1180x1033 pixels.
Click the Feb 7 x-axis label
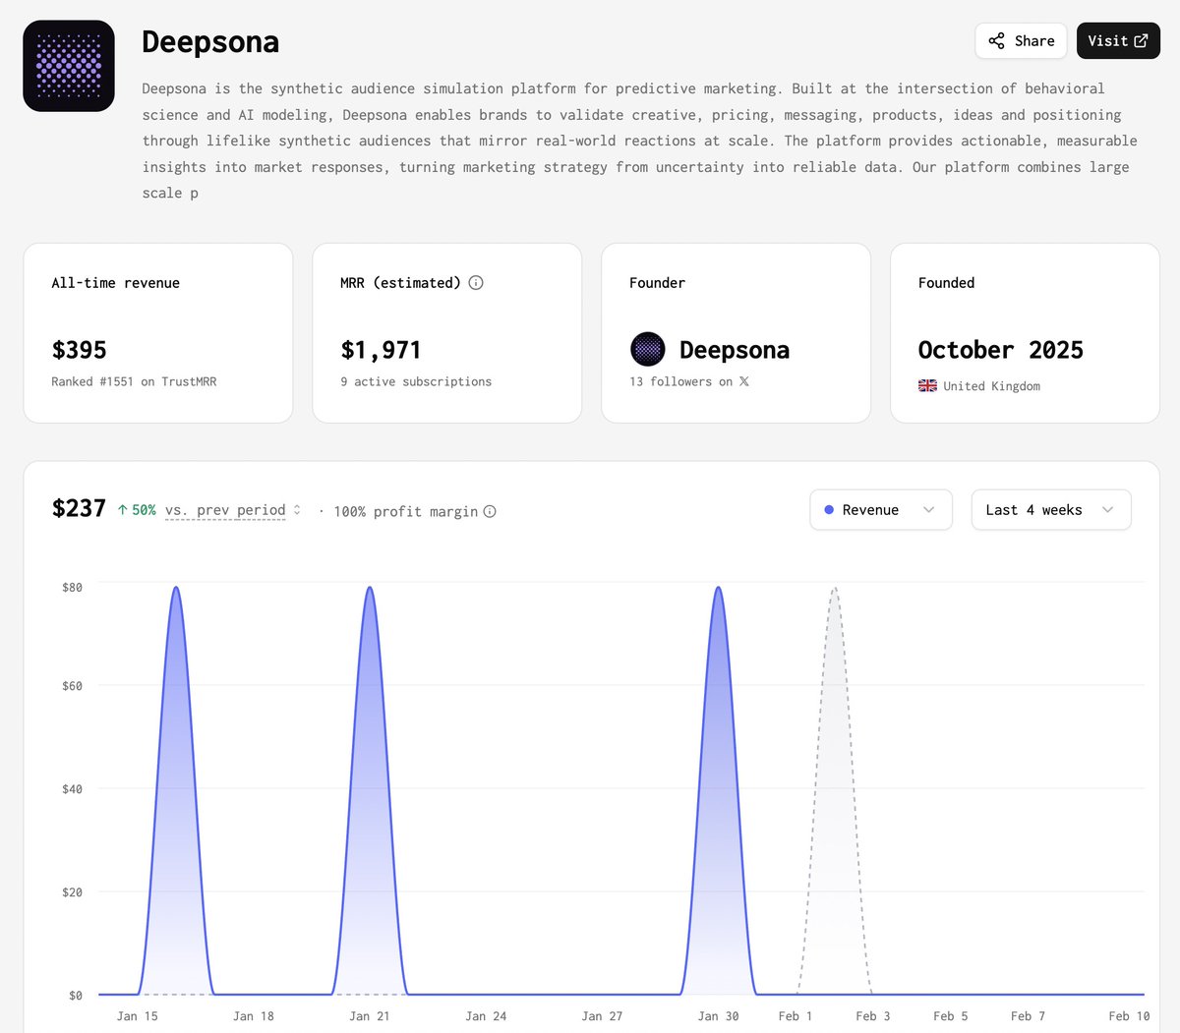[x=1028, y=1015]
